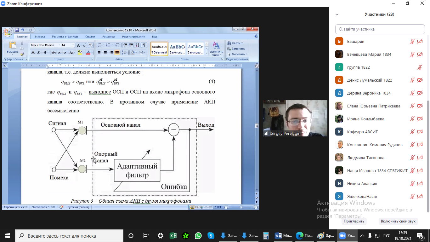Switch to the Вставка ribbon tab
This screenshot has height=242, width=430.
(x=40, y=37)
